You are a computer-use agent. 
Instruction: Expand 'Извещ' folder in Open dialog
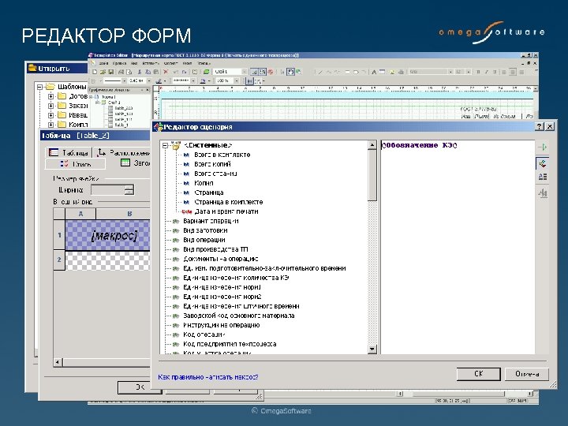coord(50,115)
